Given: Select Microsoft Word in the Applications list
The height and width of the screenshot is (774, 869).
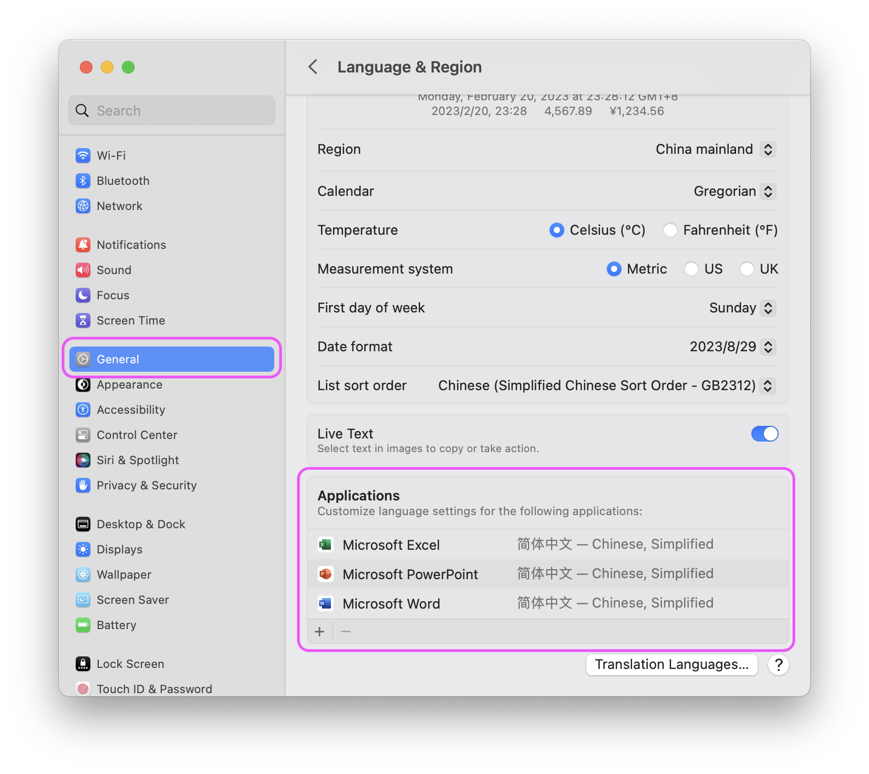Looking at the screenshot, I should [391, 603].
